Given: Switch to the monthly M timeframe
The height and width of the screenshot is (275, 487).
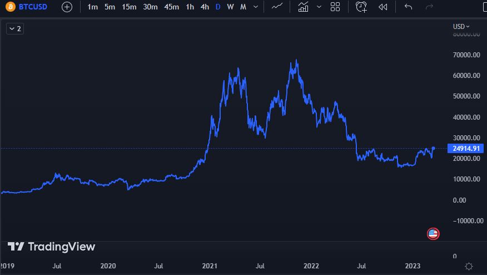Looking at the screenshot, I should tap(243, 7).
